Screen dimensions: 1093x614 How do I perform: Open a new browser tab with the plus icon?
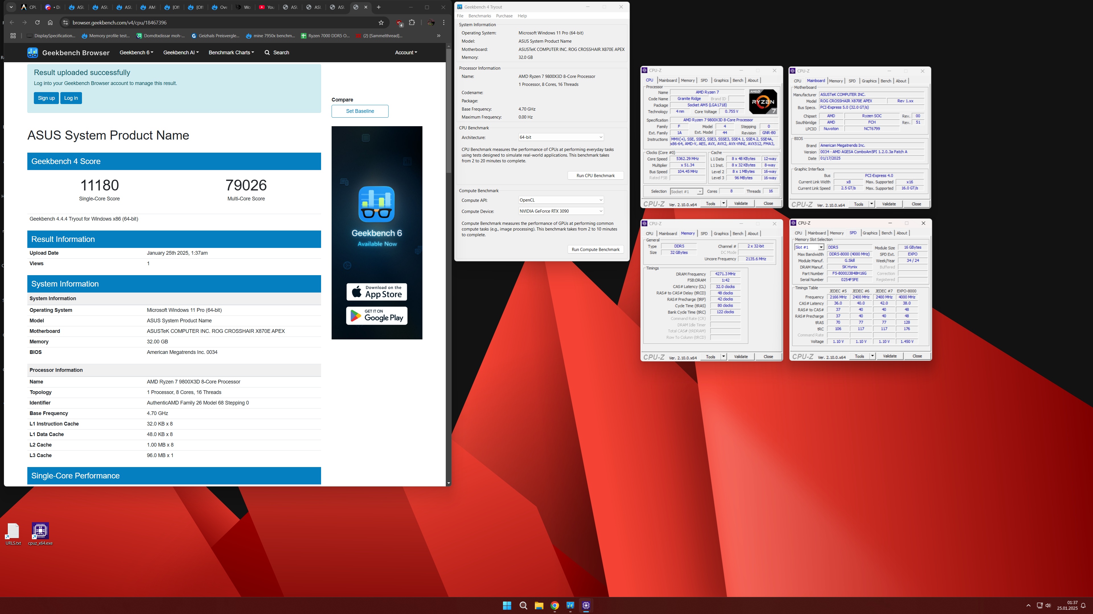point(379,7)
